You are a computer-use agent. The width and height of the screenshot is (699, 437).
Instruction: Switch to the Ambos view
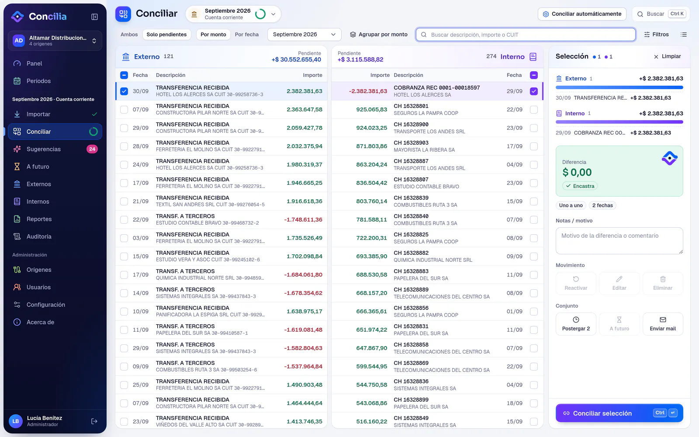(129, 35)
